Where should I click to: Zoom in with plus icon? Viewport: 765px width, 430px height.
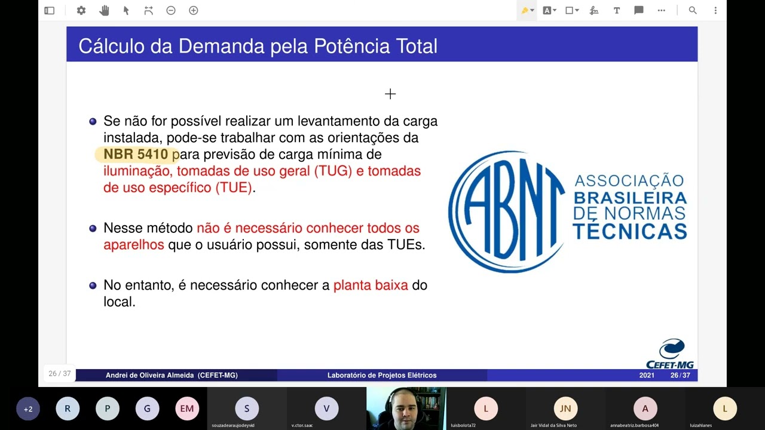click(x=194, y=10)
